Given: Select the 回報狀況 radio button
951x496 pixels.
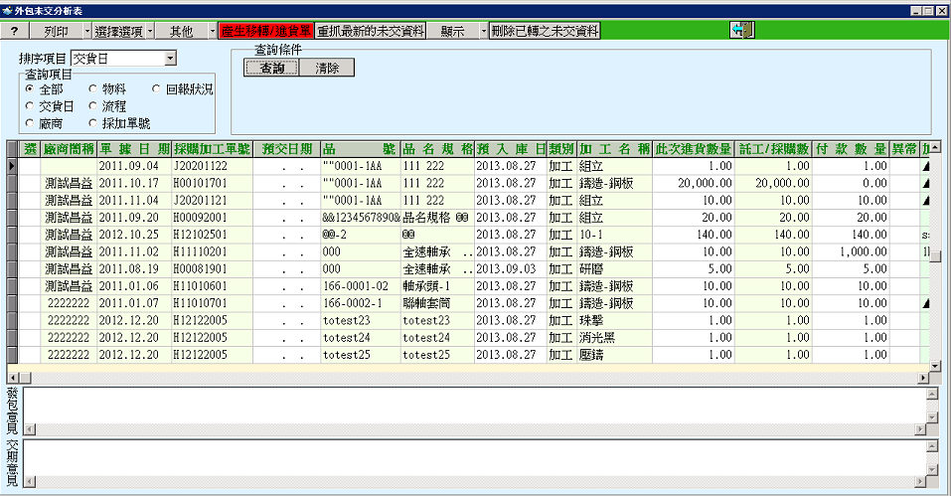Looking at the screenshot, I should point(157,89).
